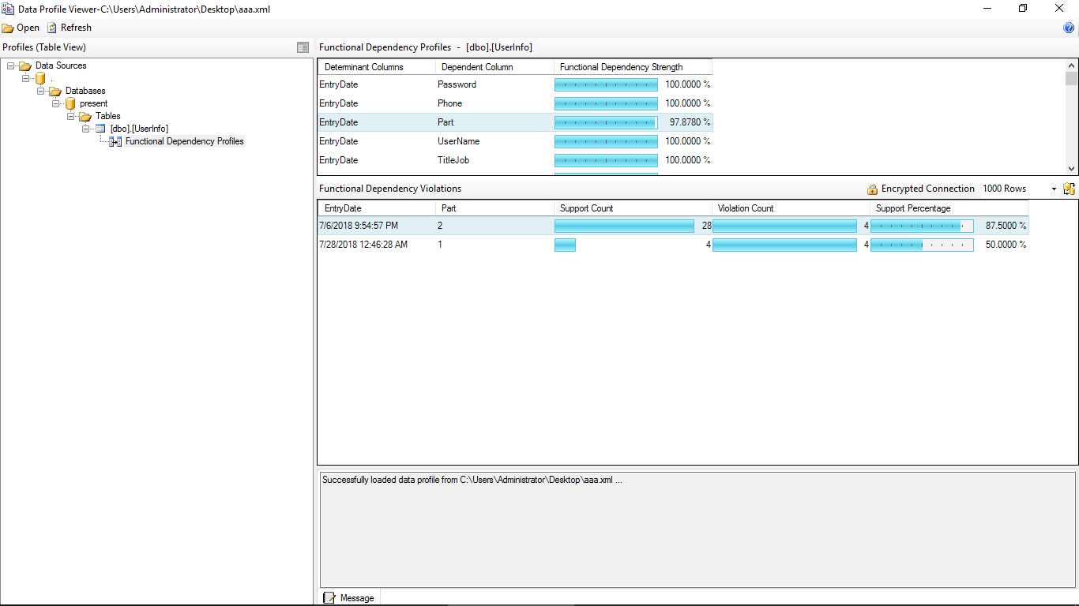Screen dimensions: 1079x606
Task: Click the Open folder icon in the toolbar
Action: pos(8,28)
